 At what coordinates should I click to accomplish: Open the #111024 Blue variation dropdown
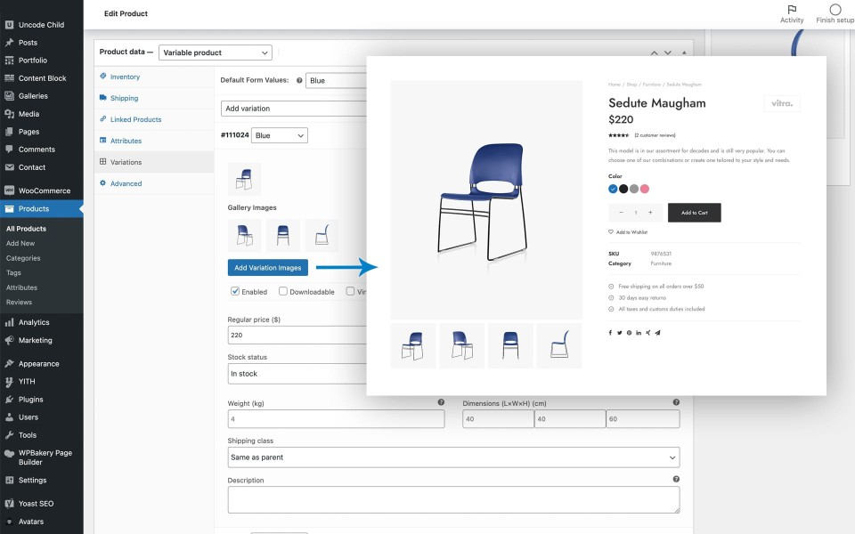point(279,135)
